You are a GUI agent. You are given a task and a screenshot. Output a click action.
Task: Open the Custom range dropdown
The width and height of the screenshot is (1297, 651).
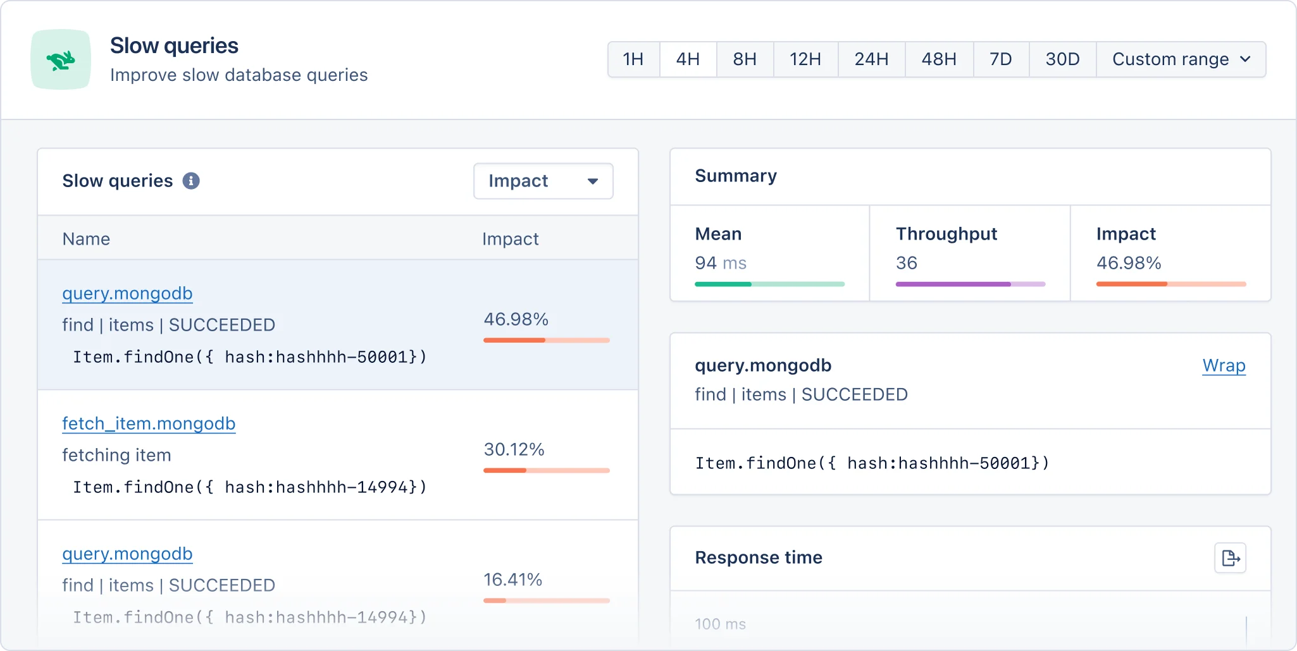[x=1181, y=59]
